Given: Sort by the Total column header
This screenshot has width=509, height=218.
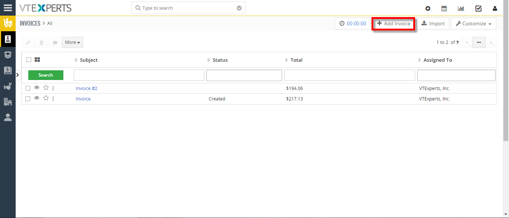Looking at the screenshot, I should (297, 60).
